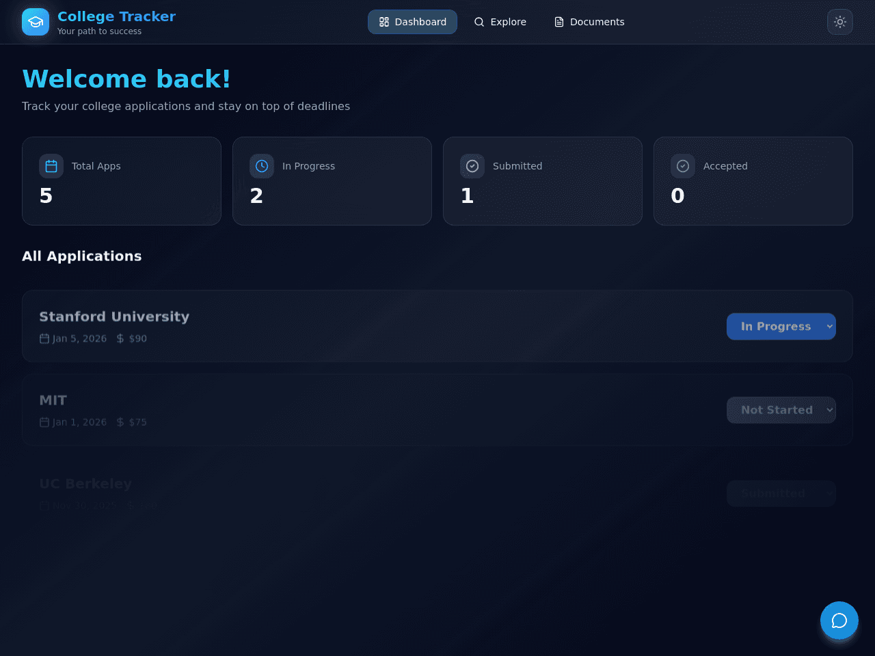Click the Submitted count 1

[x=467, y=196]
